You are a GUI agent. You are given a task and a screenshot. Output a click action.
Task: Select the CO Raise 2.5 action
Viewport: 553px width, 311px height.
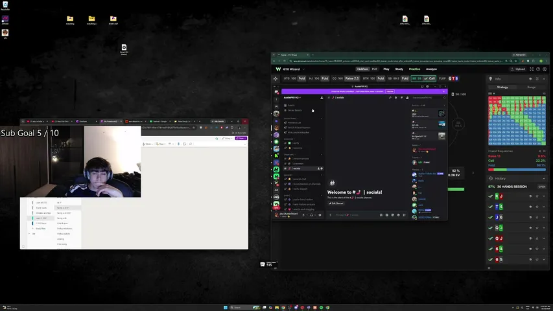coord(351,78)
